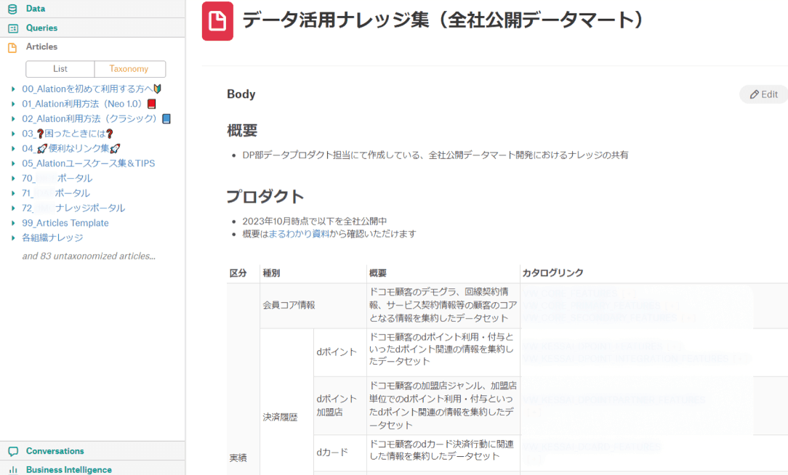The width and height of the screenshot is (788, 475).
Task: Click the red article document icon beside the title
Action: (217, 21)
